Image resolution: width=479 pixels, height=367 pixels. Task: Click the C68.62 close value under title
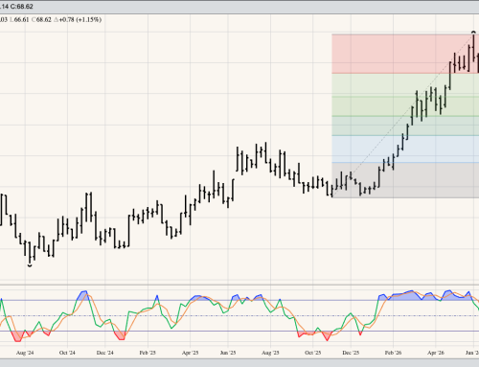[41, 19]
